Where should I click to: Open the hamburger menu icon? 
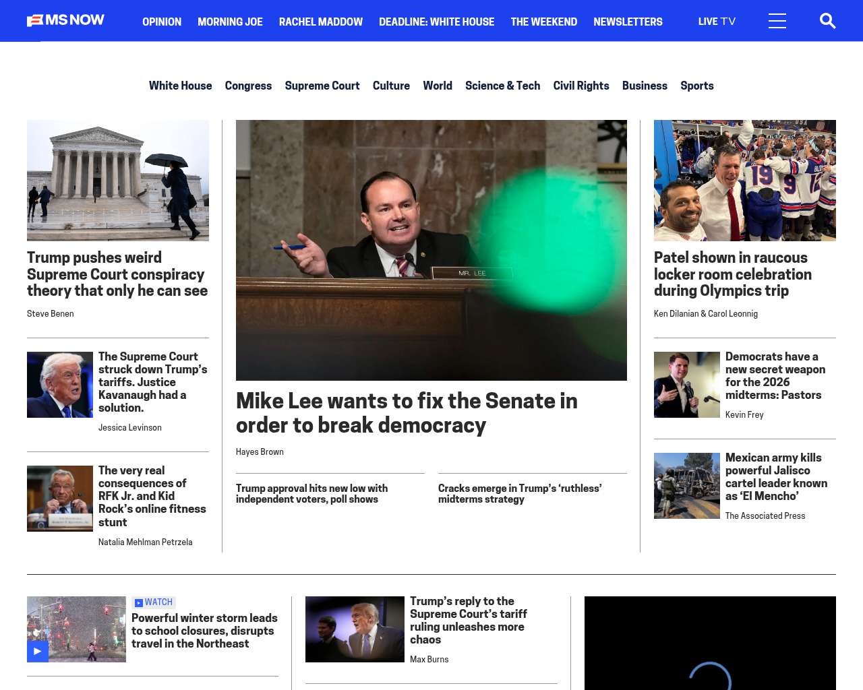777,21
